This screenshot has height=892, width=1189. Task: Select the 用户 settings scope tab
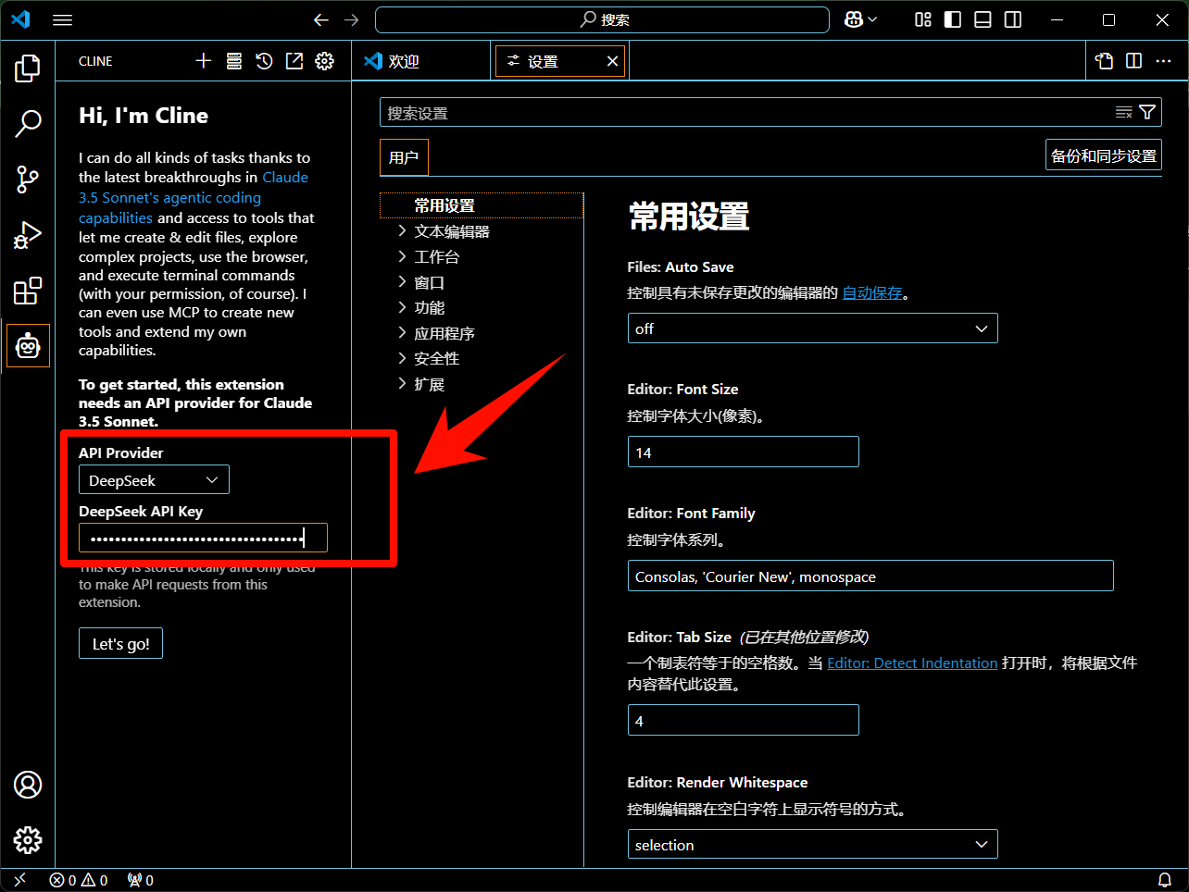click(404, 157)
